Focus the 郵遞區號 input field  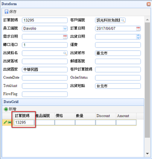coord(118,61)
